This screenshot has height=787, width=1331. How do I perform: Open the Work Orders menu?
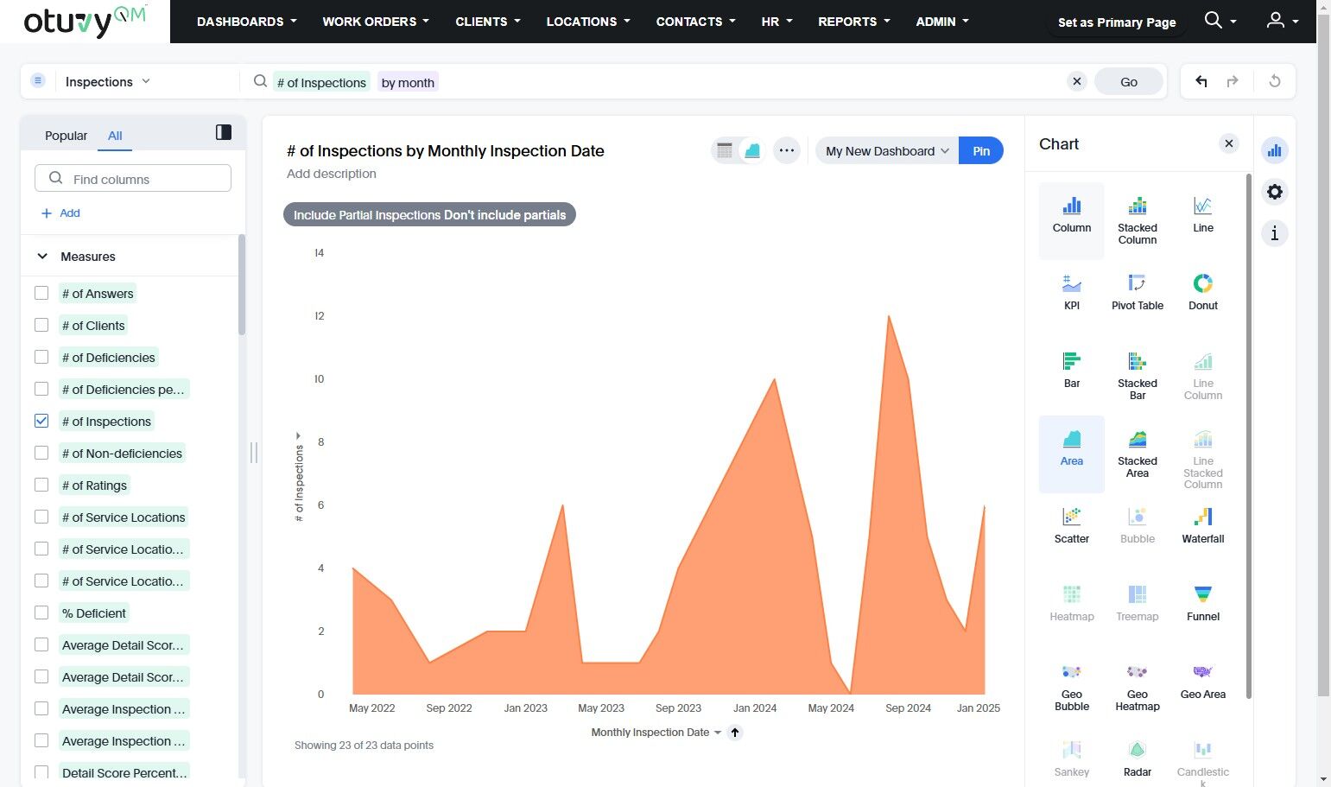tap(375, 22)
